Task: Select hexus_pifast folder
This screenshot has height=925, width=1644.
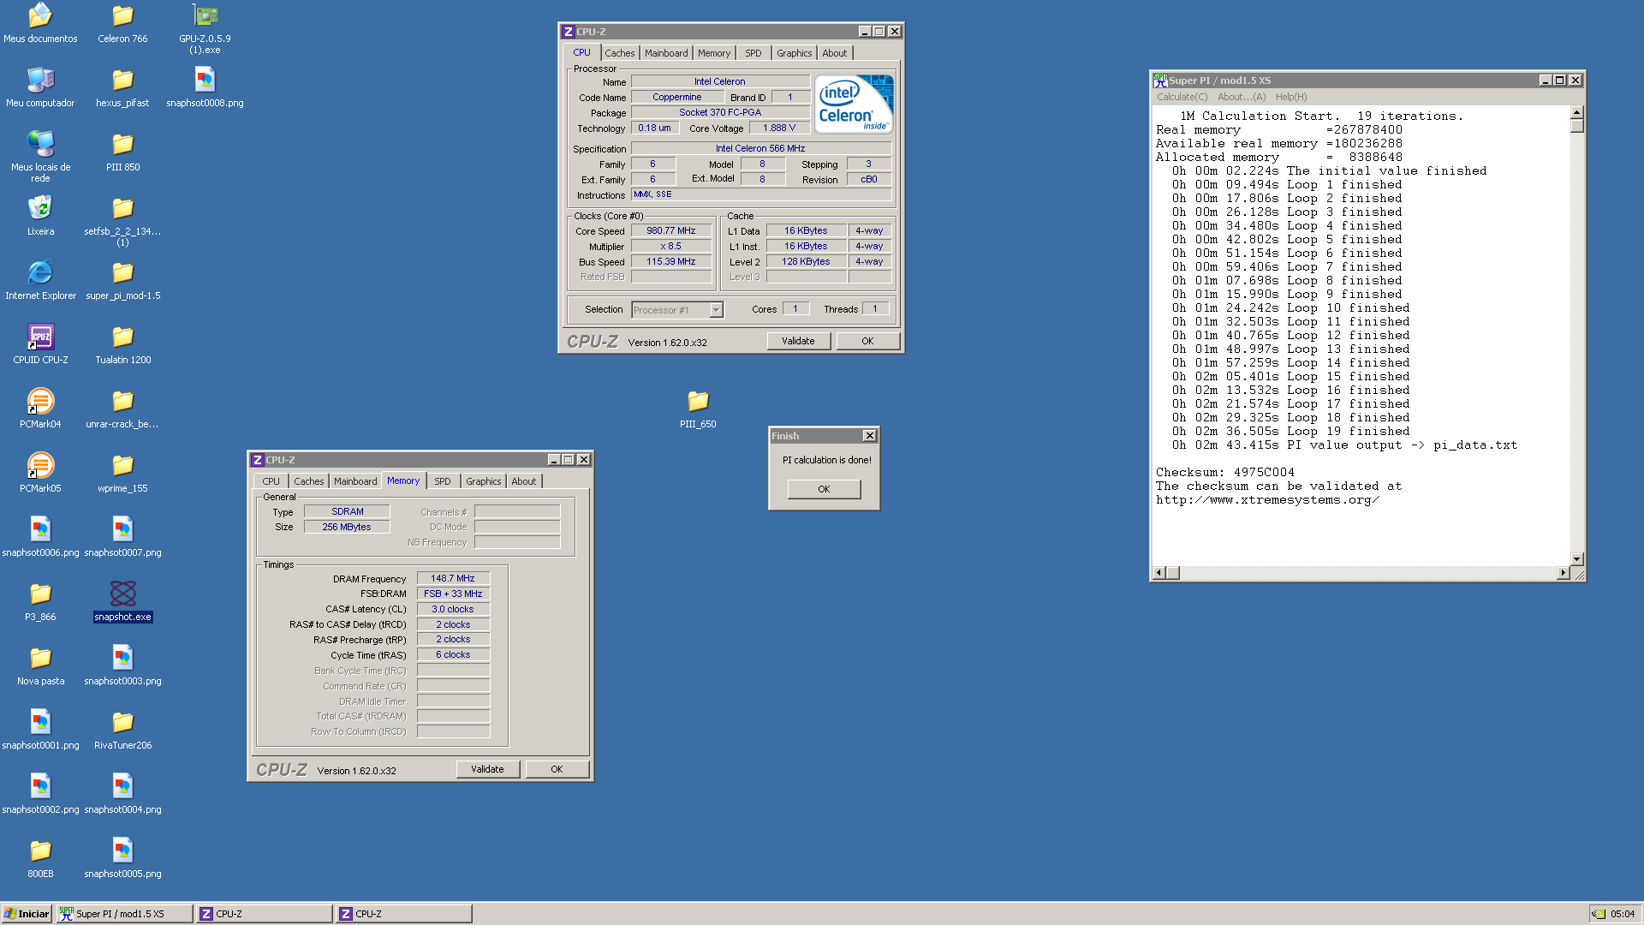Action: point(122,87)
